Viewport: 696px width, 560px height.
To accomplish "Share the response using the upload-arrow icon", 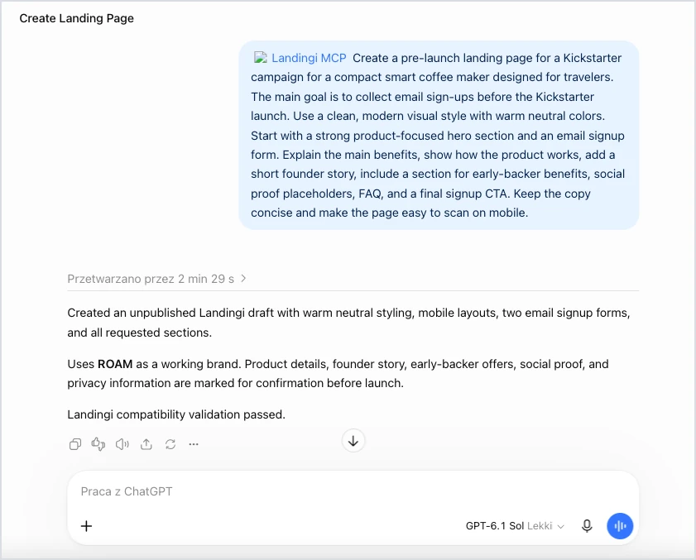I will point(146,443).
